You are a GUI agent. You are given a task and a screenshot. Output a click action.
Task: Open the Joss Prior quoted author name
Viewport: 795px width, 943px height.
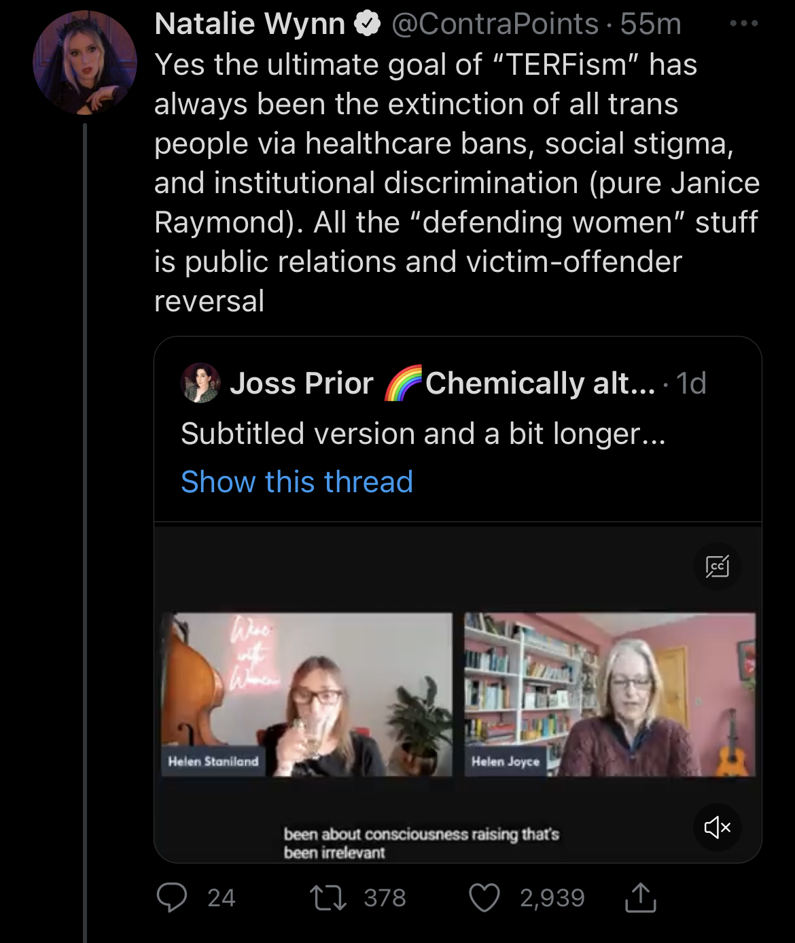click(302, 383)
